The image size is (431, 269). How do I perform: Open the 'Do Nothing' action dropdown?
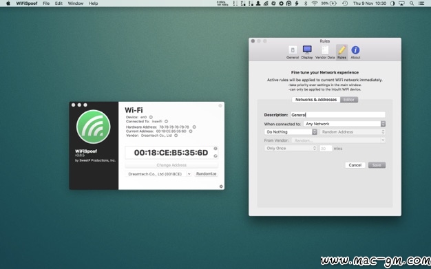point(291,132)
